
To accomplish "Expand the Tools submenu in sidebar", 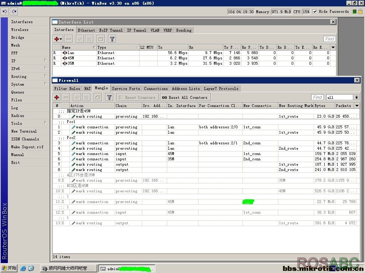I will tap(45, 123).
